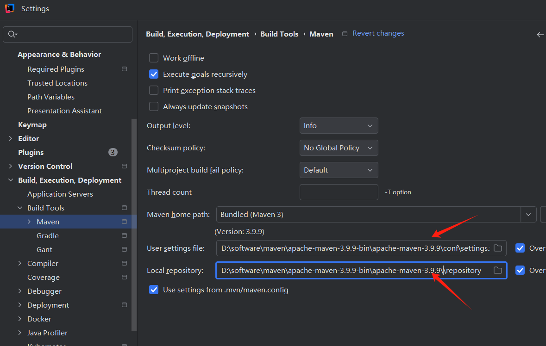Expand the Compiler tree node

pyautogui.click(x=20, y=263)
